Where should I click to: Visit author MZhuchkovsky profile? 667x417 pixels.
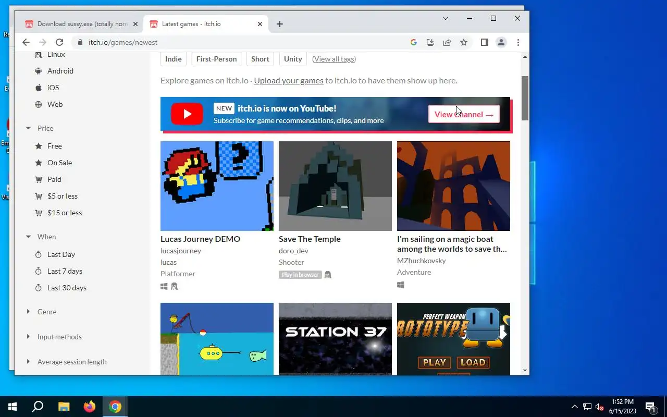click(x=422, y=261)
